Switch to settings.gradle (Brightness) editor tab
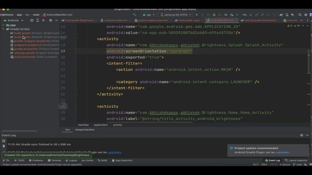 point(259,20)
